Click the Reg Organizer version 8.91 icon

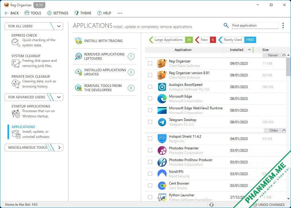[x=162, y=75]
